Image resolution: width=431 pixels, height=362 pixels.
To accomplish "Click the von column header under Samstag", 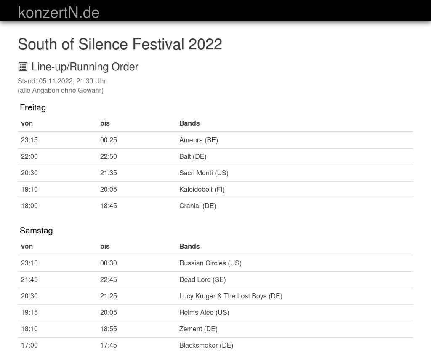I will click(27, 247).
